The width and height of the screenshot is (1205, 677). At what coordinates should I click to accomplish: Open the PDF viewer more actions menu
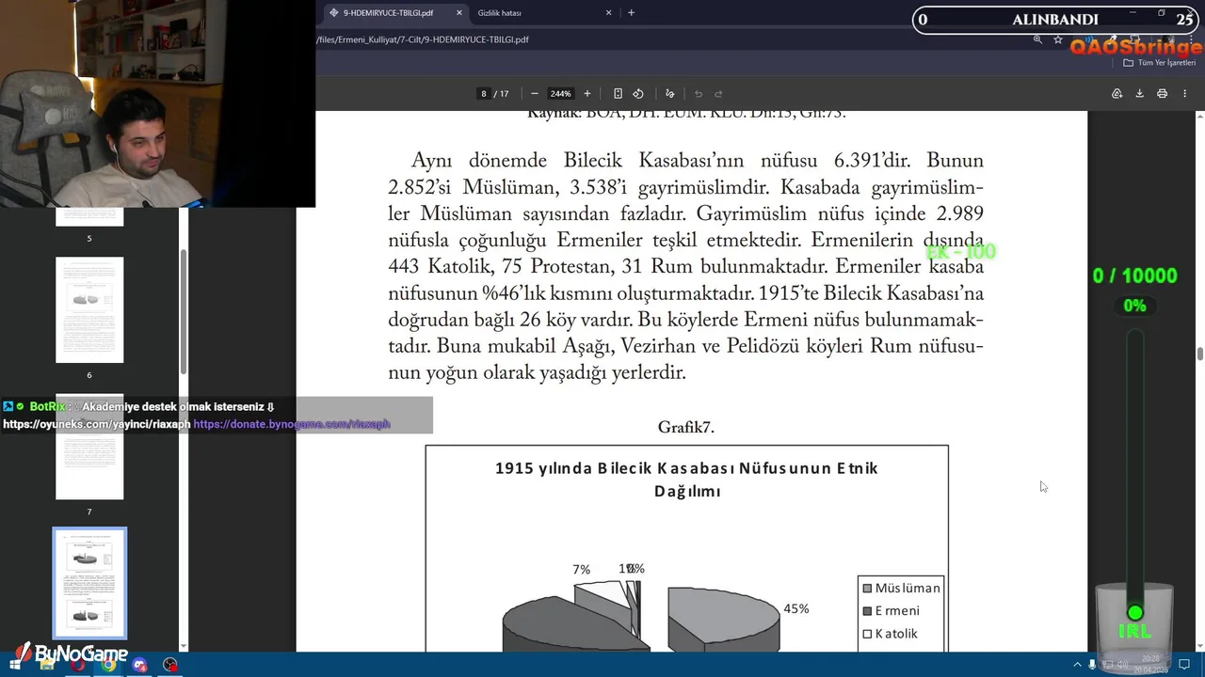[x=1185, y=94]
